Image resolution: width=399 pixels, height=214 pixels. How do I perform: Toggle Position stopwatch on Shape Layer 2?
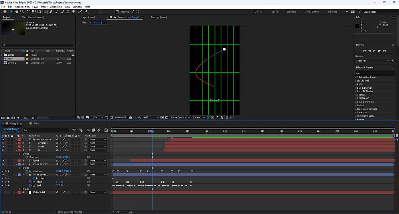[27, 171]
